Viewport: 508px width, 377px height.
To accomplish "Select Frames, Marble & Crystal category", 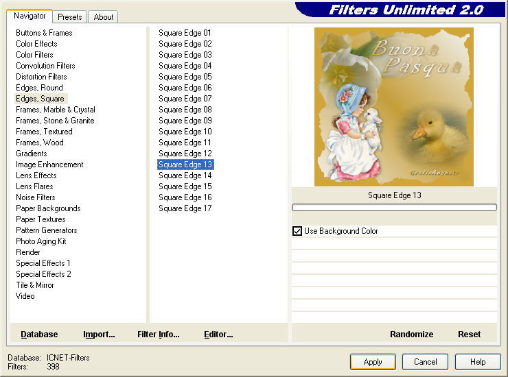I will tap(56, 110).
